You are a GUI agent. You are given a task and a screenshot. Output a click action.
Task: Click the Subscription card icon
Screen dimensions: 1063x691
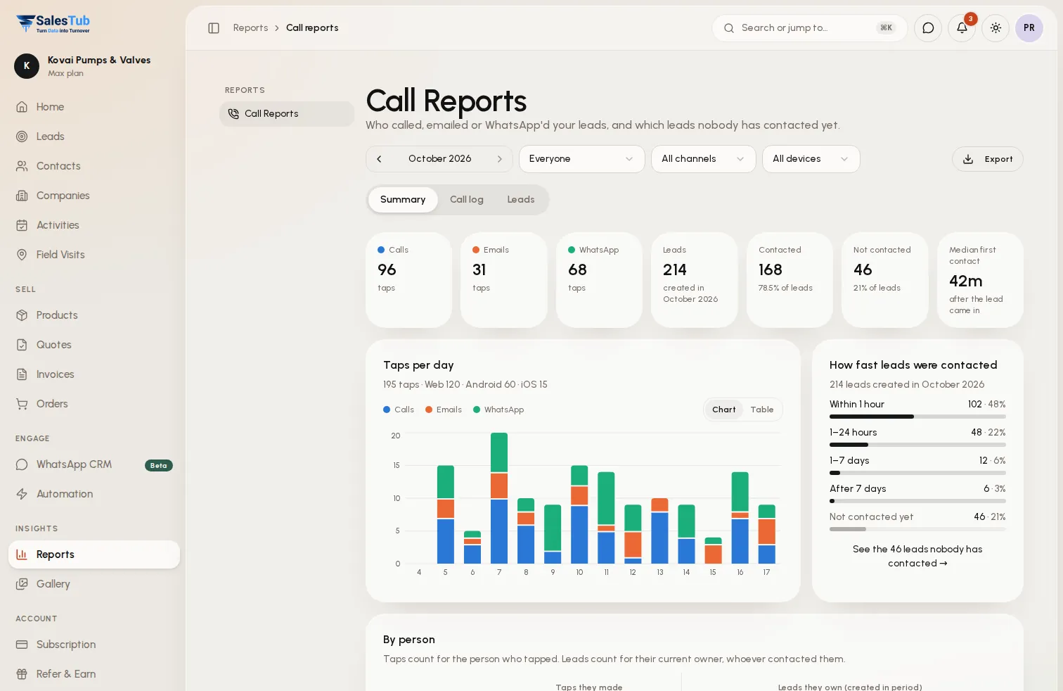(x=22, y=645)
